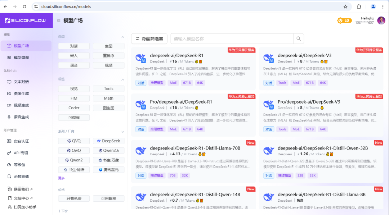Open 文档中心 link
Viewport: 389px width, 215px height.
(20, 198)
